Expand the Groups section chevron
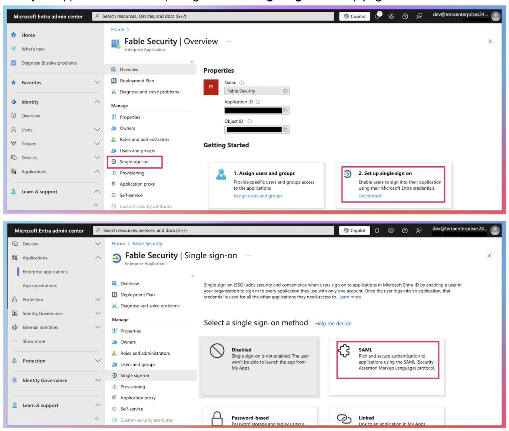Screen dimensions: 509x431 97,144
